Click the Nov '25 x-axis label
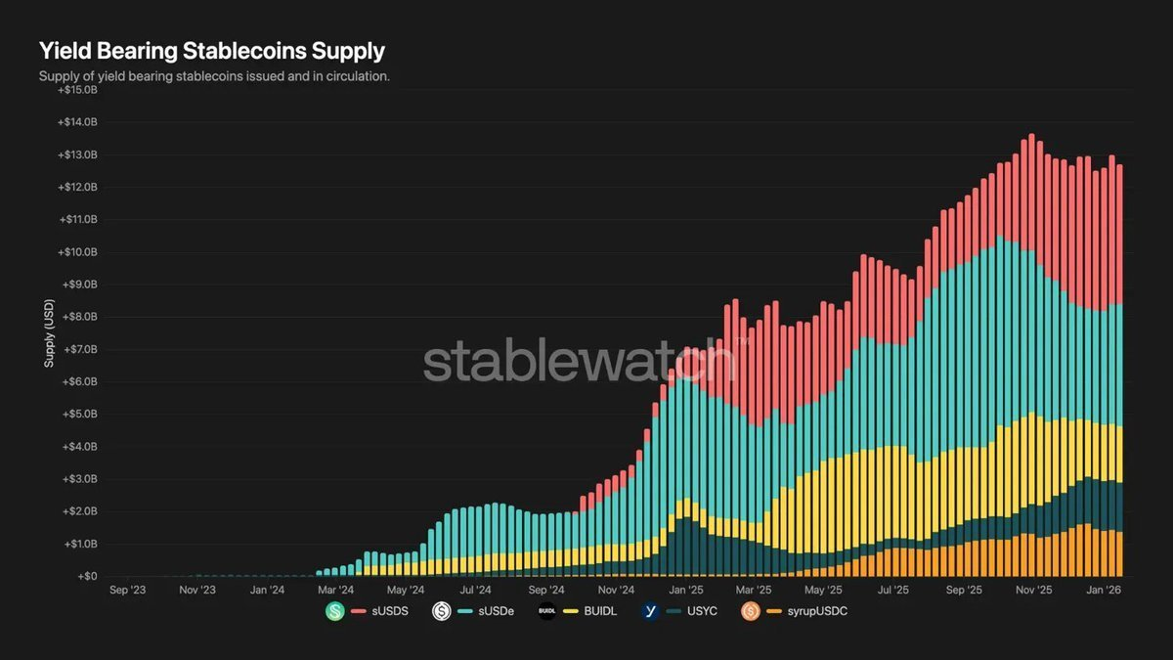 tap(1033, 591)
